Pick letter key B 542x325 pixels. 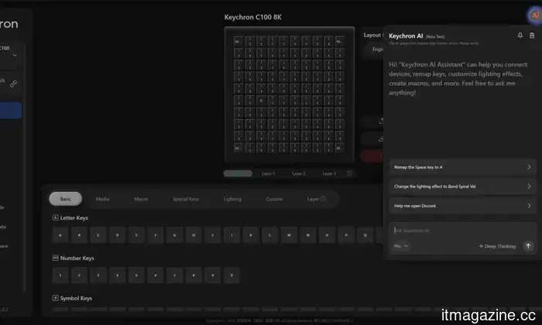coord(79,235)
